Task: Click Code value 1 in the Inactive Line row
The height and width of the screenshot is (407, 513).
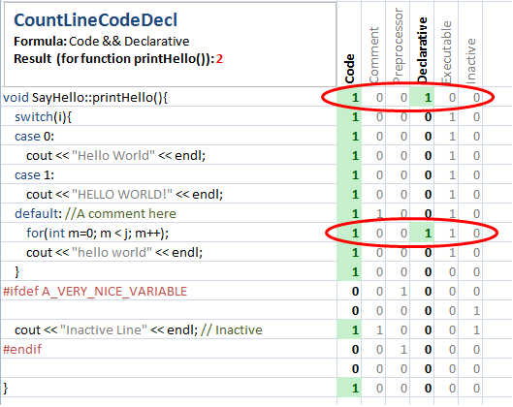Action: tap(355, 330)
